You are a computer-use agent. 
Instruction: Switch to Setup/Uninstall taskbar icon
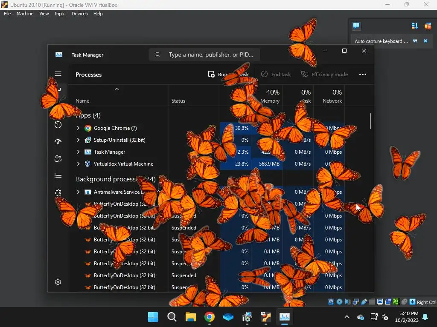247,317
